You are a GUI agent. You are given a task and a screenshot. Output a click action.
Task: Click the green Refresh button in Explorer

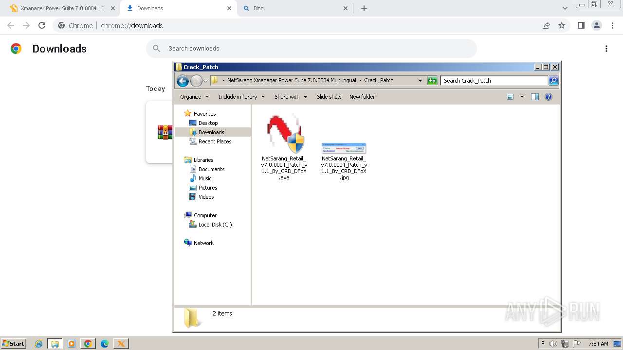click(x=432, y=81)
